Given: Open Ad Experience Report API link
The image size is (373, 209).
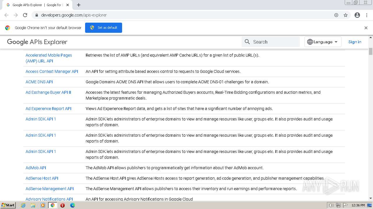Looking at the screenshot, I should pos(48,109).
